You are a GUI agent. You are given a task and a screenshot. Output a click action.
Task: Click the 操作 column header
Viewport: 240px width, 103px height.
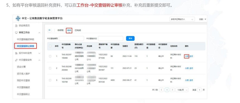[187, 46]
